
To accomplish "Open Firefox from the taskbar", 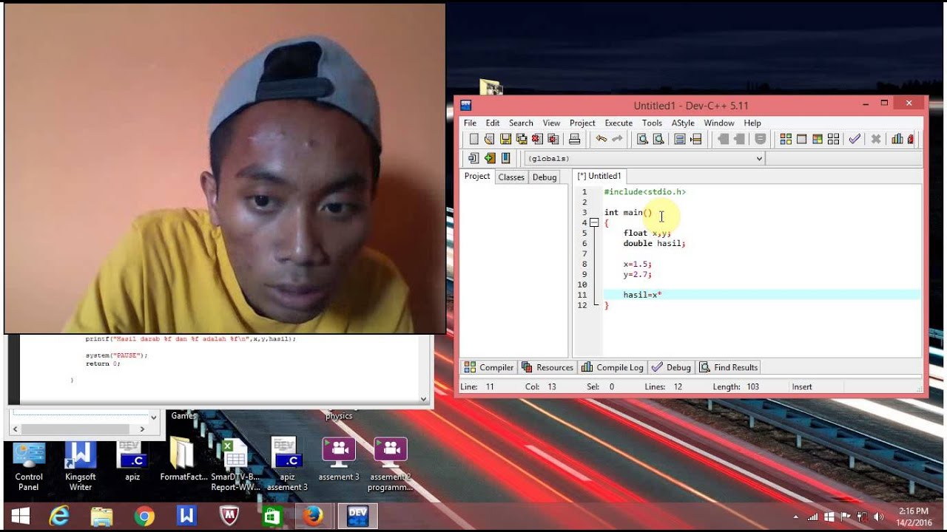I will (x=313, y=516).
